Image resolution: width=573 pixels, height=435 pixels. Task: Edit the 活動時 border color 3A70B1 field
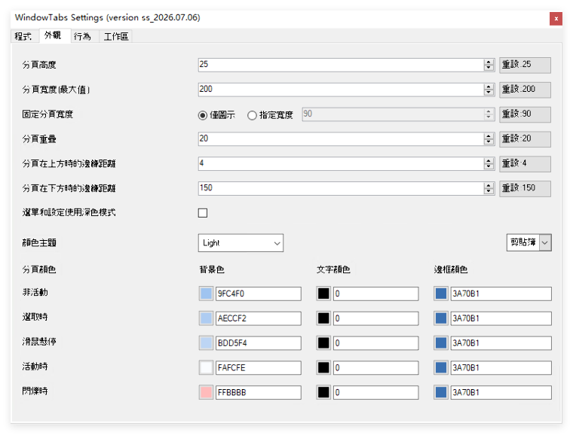[501, 368]
